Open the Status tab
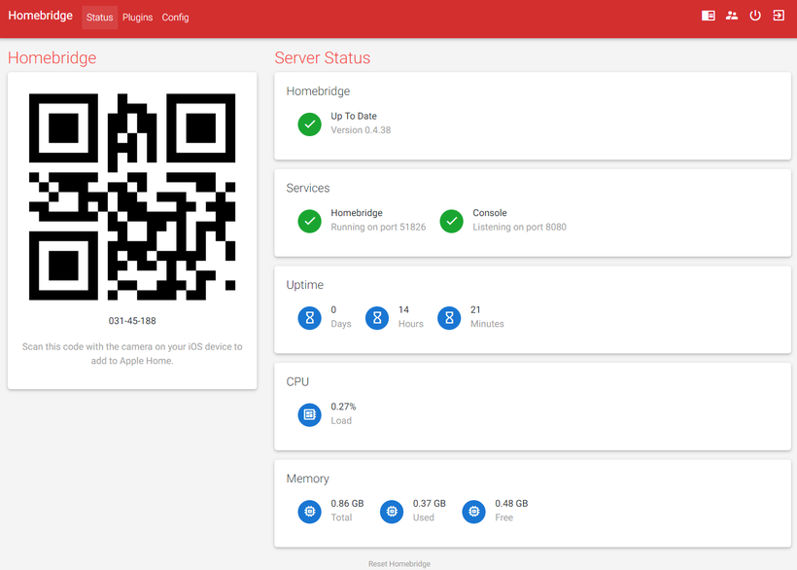Screen dimensions: 797x570 click(x=99, y=18)
